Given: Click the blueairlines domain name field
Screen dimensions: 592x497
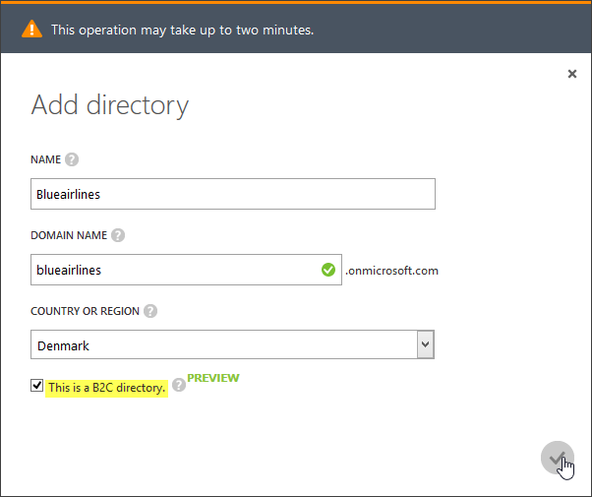Looking at the screenshot, I should point(186,270).
